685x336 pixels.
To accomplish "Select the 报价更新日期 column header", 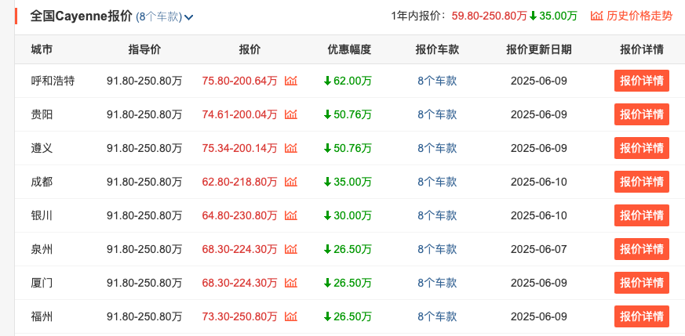I will pyautogui.click(x=538, y=49).
